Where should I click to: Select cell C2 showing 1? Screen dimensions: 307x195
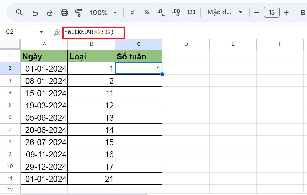[139, 68]
